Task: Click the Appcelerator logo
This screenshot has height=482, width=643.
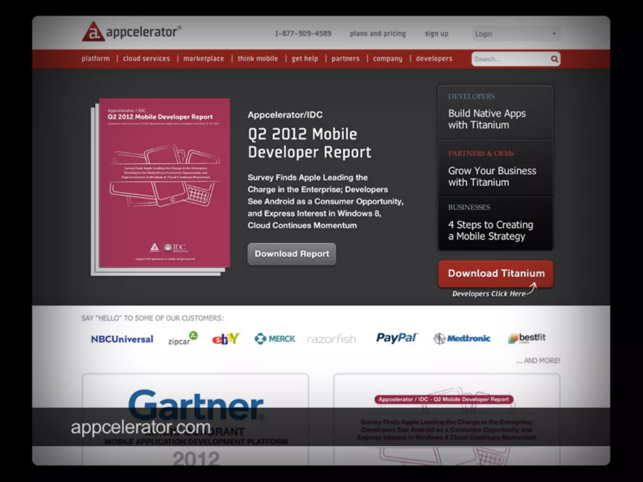Action: (132, 31)
